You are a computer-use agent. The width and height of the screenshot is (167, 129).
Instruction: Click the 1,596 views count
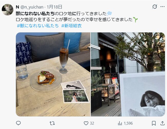coord(128,123)
